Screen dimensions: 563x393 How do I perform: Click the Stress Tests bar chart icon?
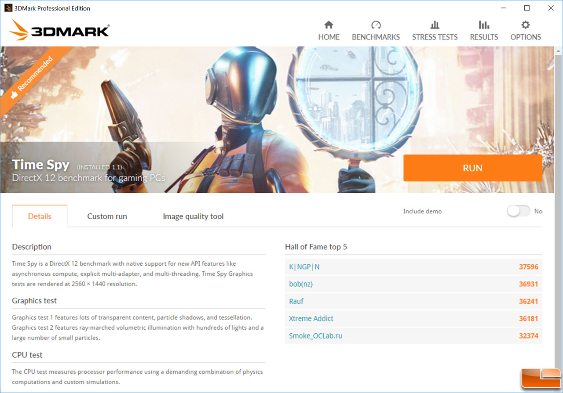[x=435, y=25]
